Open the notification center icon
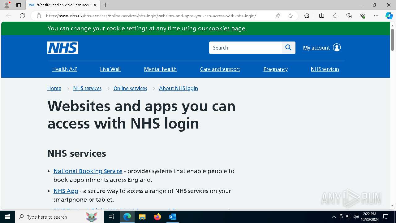The height and width of the screenshot is (223, 396). [386, 217]
